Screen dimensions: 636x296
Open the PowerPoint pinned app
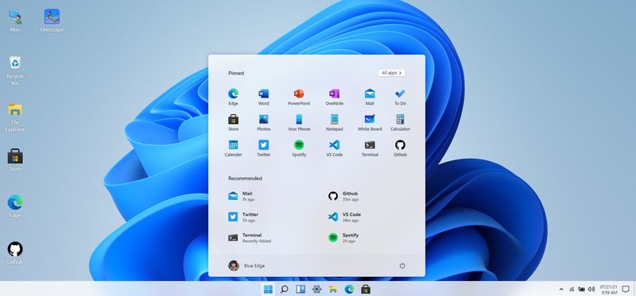299,97
